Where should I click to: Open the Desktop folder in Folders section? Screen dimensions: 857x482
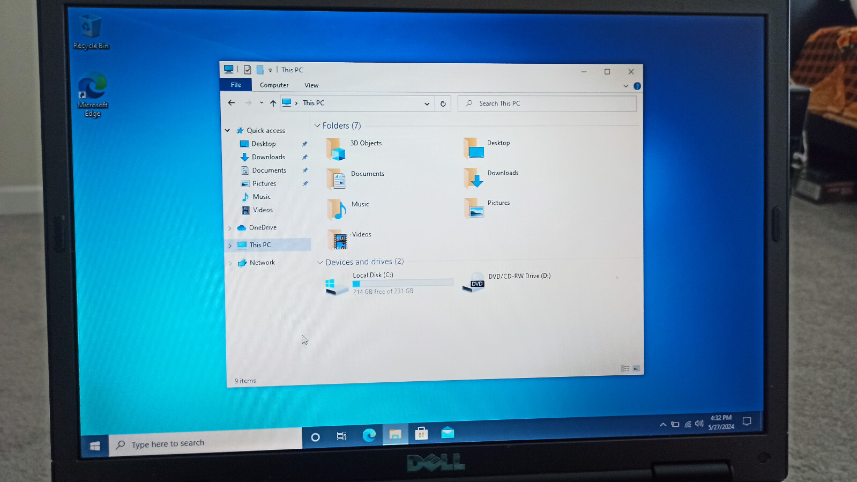(474, 148)
